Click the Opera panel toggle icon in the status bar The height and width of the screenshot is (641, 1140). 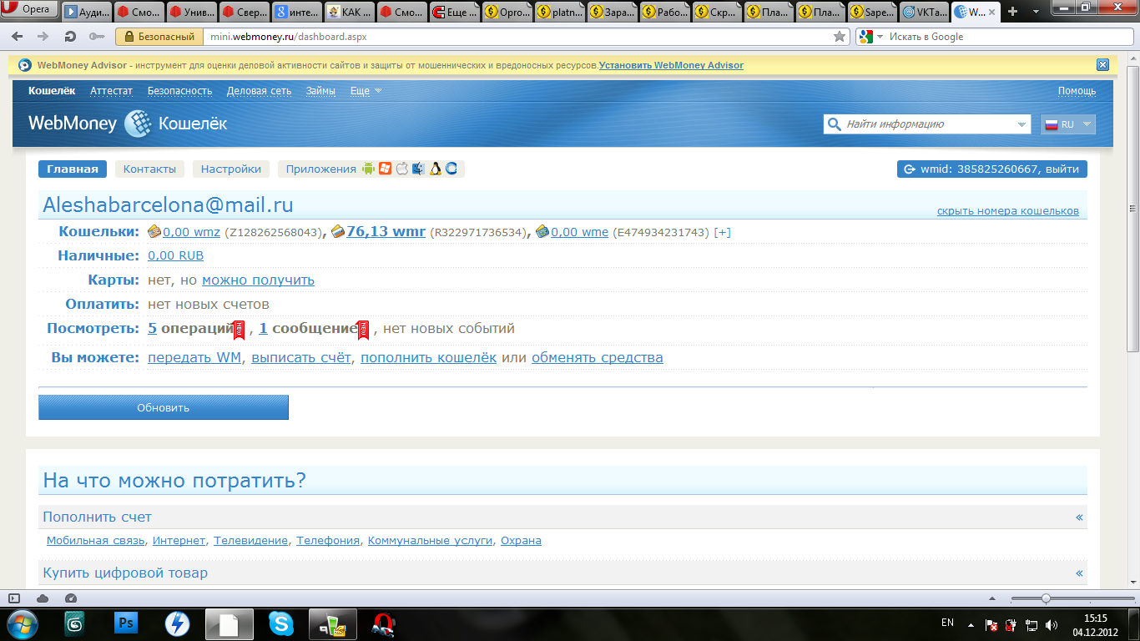tap(14, 598)
